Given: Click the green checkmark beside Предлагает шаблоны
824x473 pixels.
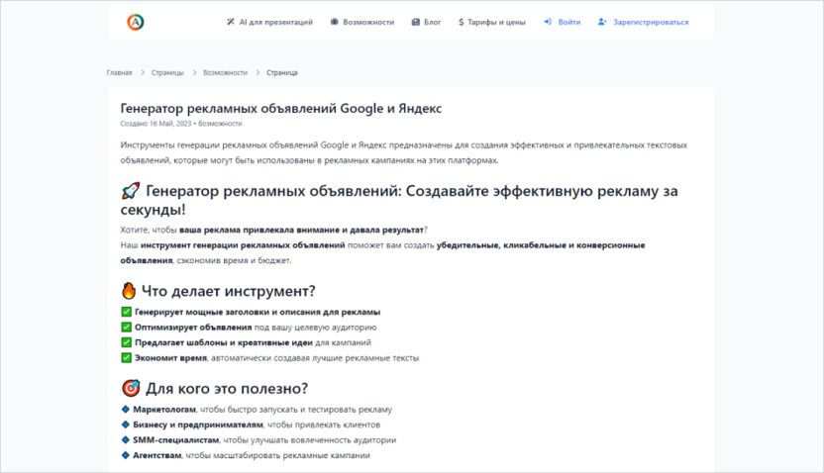Looking at the screenshot, I should (x=126, y=342).
